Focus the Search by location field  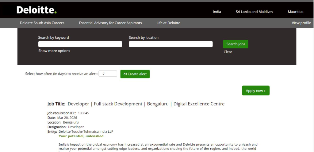click(x=171, y=44)
